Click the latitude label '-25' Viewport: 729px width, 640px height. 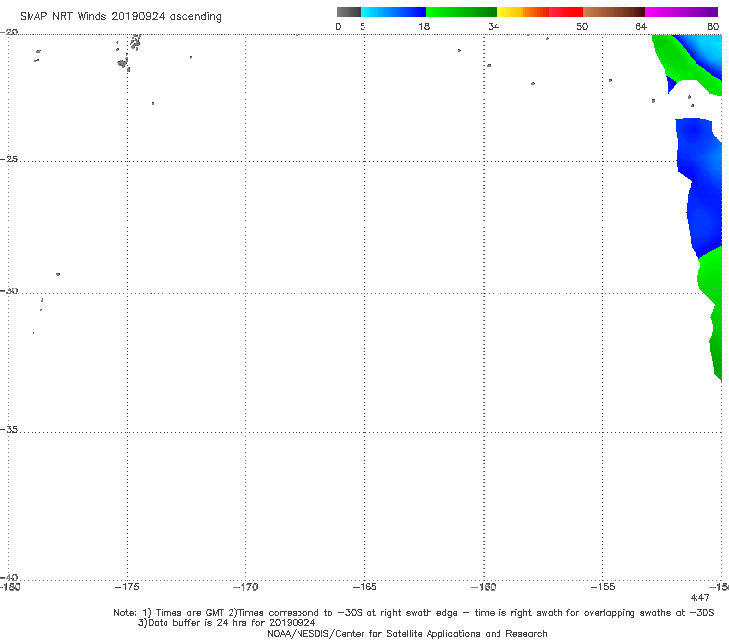click(9, 159)
